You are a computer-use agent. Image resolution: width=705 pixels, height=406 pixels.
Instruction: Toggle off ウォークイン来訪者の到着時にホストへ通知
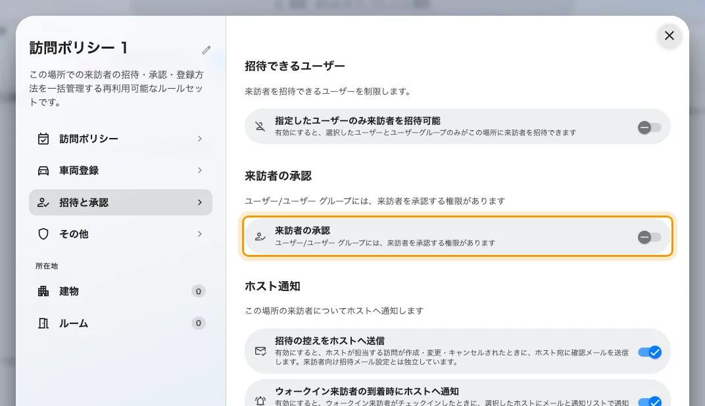(x=650, y=401)
